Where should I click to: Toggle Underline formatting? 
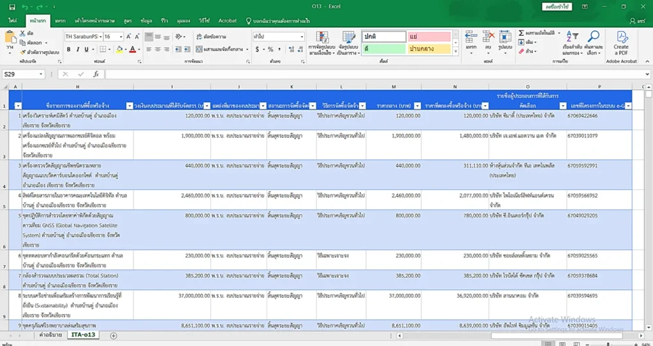coord(87,49)
